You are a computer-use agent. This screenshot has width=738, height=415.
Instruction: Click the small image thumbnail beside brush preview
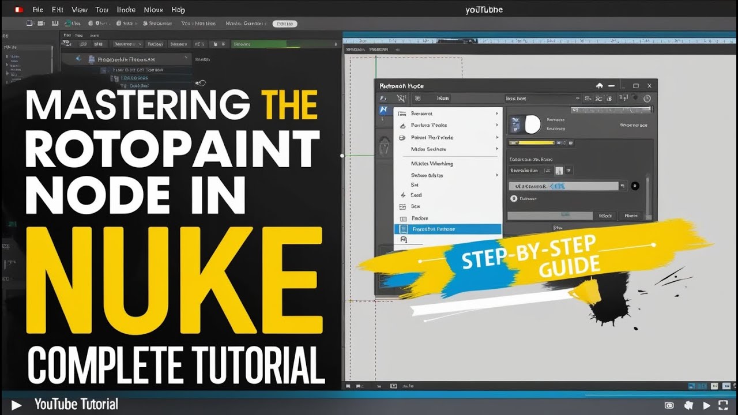pos(517,124)
